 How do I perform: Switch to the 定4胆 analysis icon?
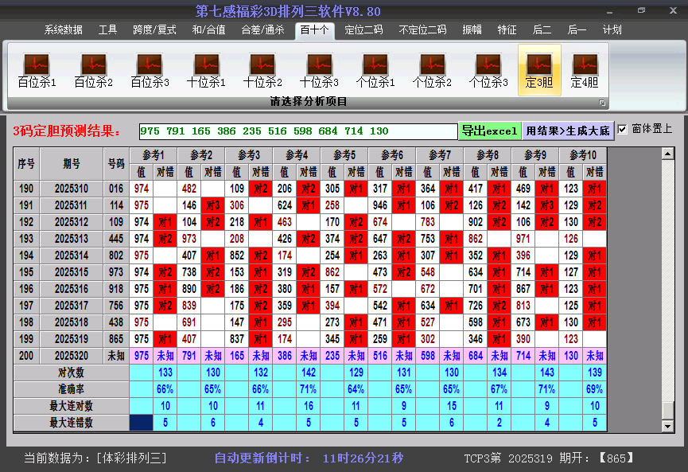(585, 68)
